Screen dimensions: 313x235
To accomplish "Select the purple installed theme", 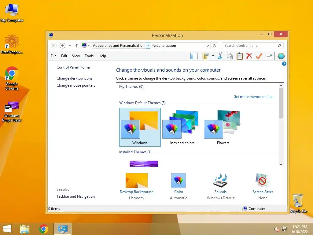I will (x=144, y=164).
